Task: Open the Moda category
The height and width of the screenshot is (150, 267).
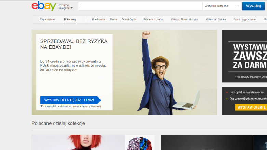Action: pyautogui.click(x=113, y=19)
